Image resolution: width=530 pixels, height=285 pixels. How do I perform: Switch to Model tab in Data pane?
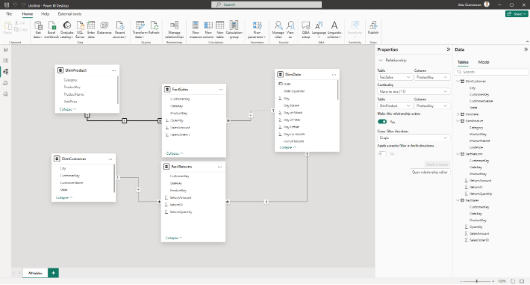coord(484,62)
